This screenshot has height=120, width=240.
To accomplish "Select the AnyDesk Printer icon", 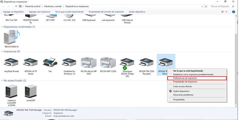I will coord(12,62).
